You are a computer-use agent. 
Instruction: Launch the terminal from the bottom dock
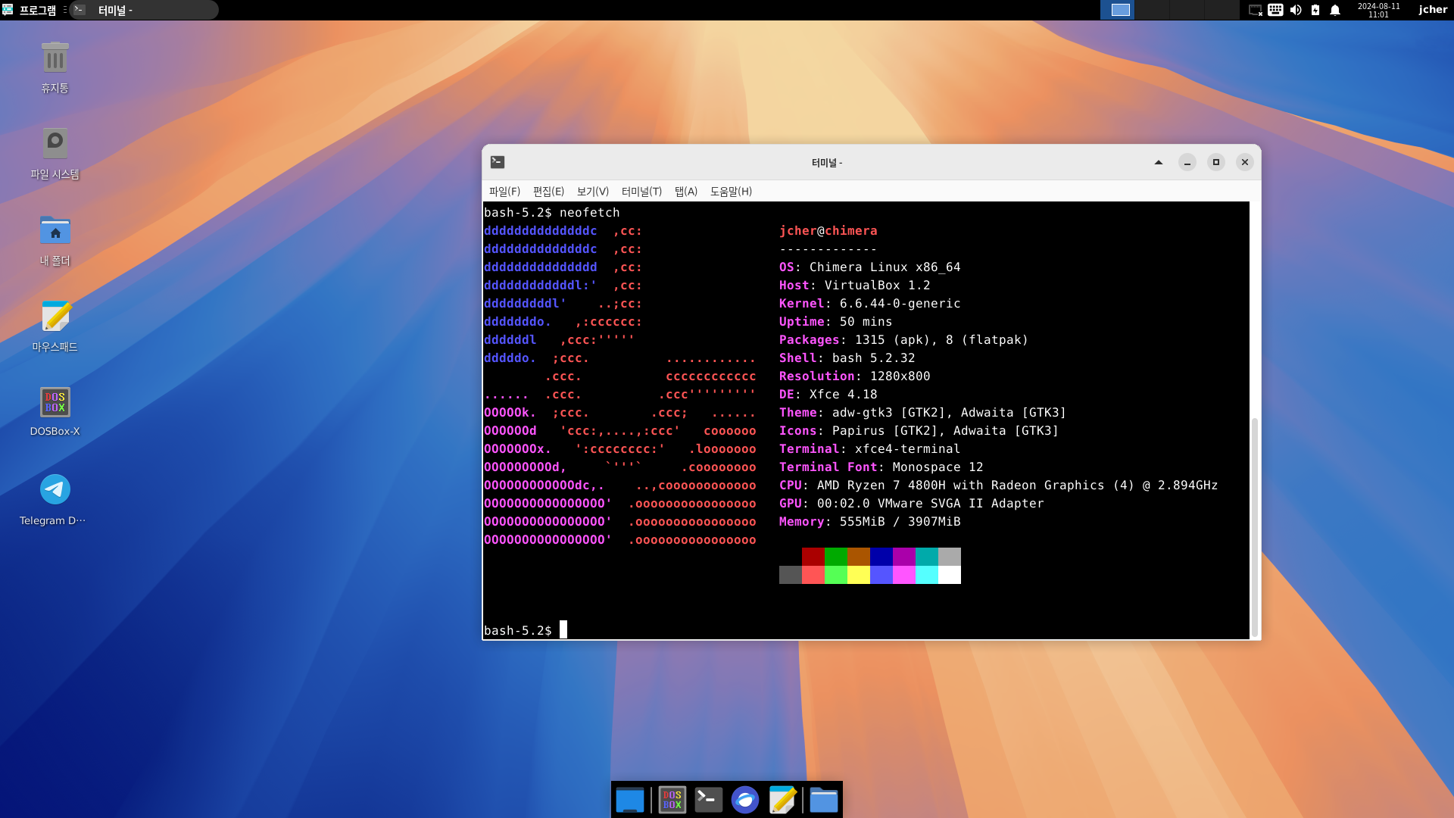click(708, 800)
